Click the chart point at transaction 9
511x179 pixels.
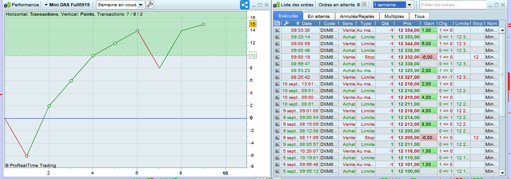(x=203, y=24)
